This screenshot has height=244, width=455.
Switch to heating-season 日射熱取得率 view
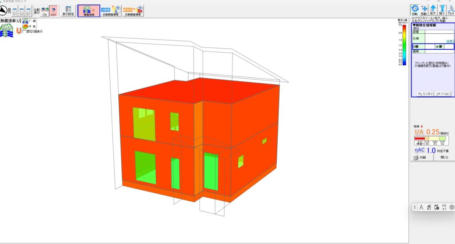[133, 11]
